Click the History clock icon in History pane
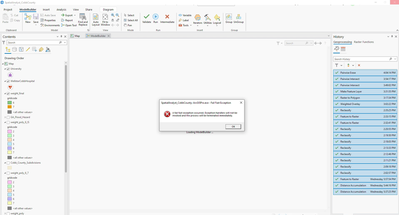 click(x=337, y=49)
